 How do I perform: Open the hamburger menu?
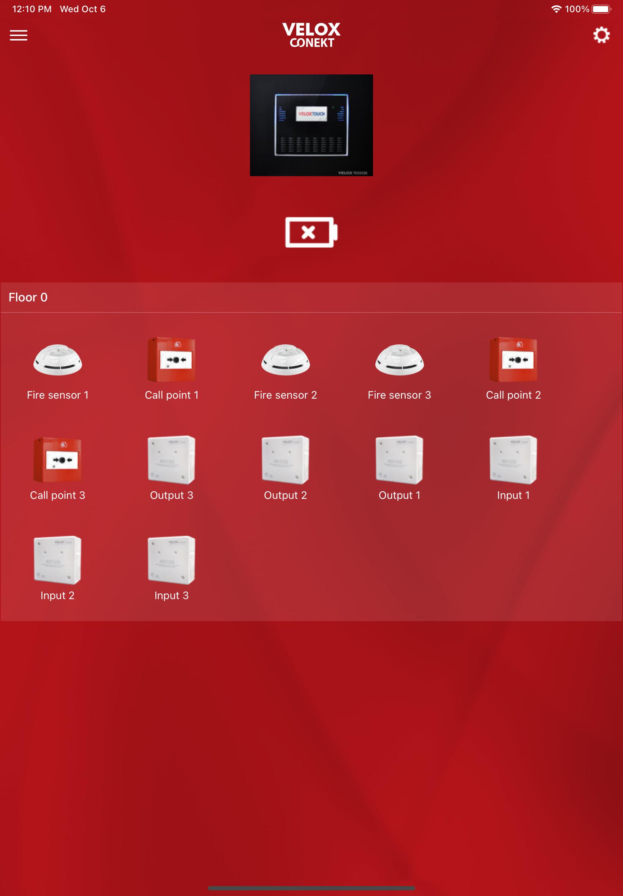tap(18, 35)
